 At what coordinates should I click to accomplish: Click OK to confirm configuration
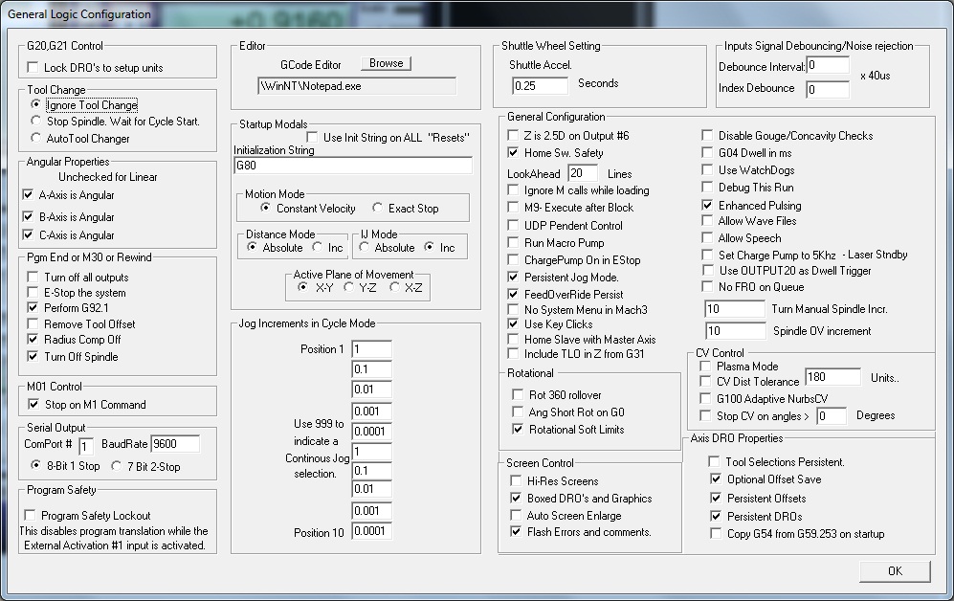(895, 571)
